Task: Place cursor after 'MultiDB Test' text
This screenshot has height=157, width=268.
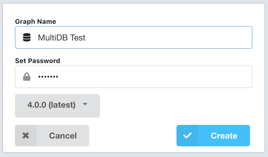Action: 86,37
